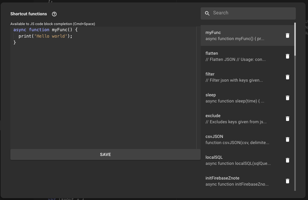Click the search magnifier icon

(x=207, y=13)
